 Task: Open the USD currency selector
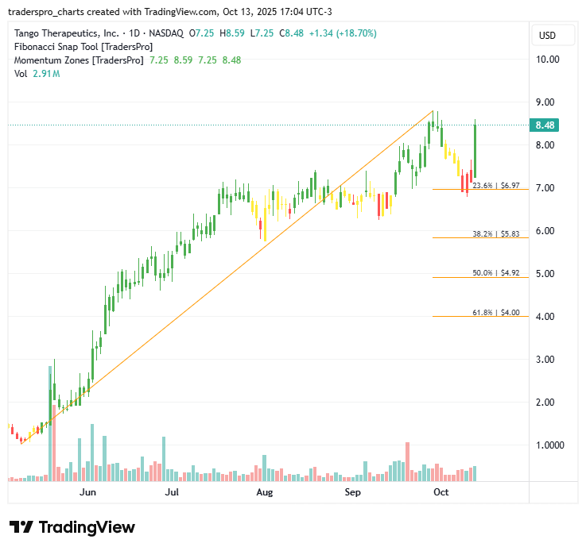[x=547, y=36]
